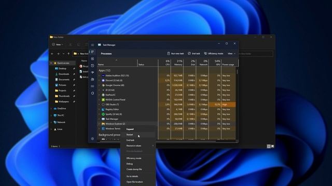Open the Performance page in Task Manager sidebar
332x186 pixels.
[92, 58]
